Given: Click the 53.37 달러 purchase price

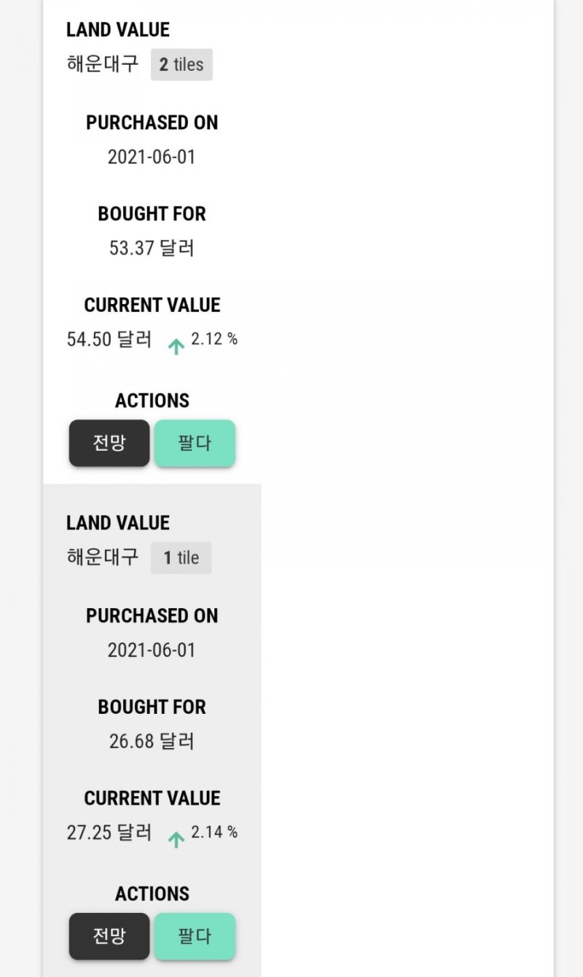Looking at the screenshot, I should [152, 248].
